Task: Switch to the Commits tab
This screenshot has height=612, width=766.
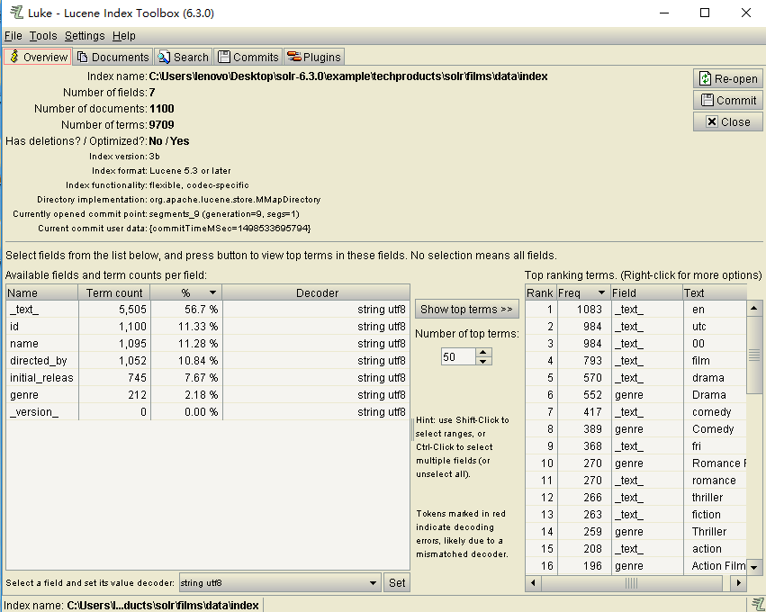Action: point(248,57)
